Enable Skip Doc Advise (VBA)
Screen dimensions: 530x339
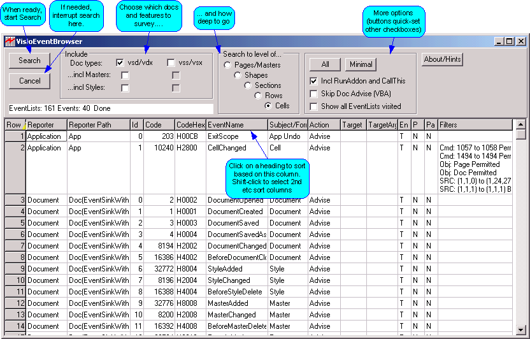coord(313,94)
